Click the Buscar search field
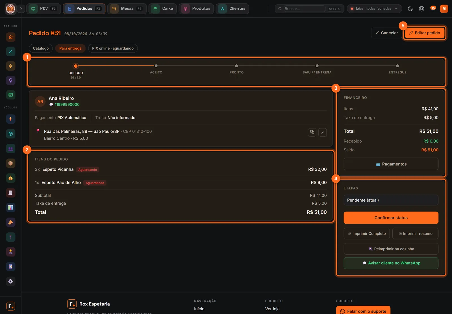This screenshot has width=452, height=314. tap(305, 9)
